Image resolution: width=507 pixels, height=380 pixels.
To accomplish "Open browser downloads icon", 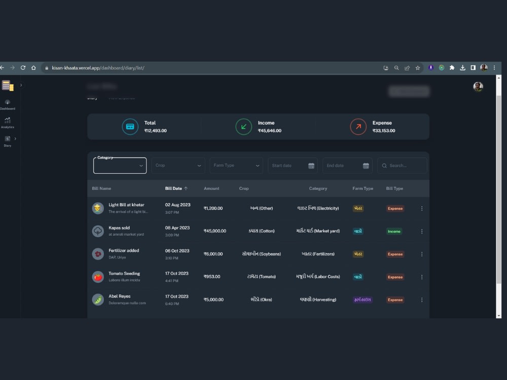I will [463, 67].
